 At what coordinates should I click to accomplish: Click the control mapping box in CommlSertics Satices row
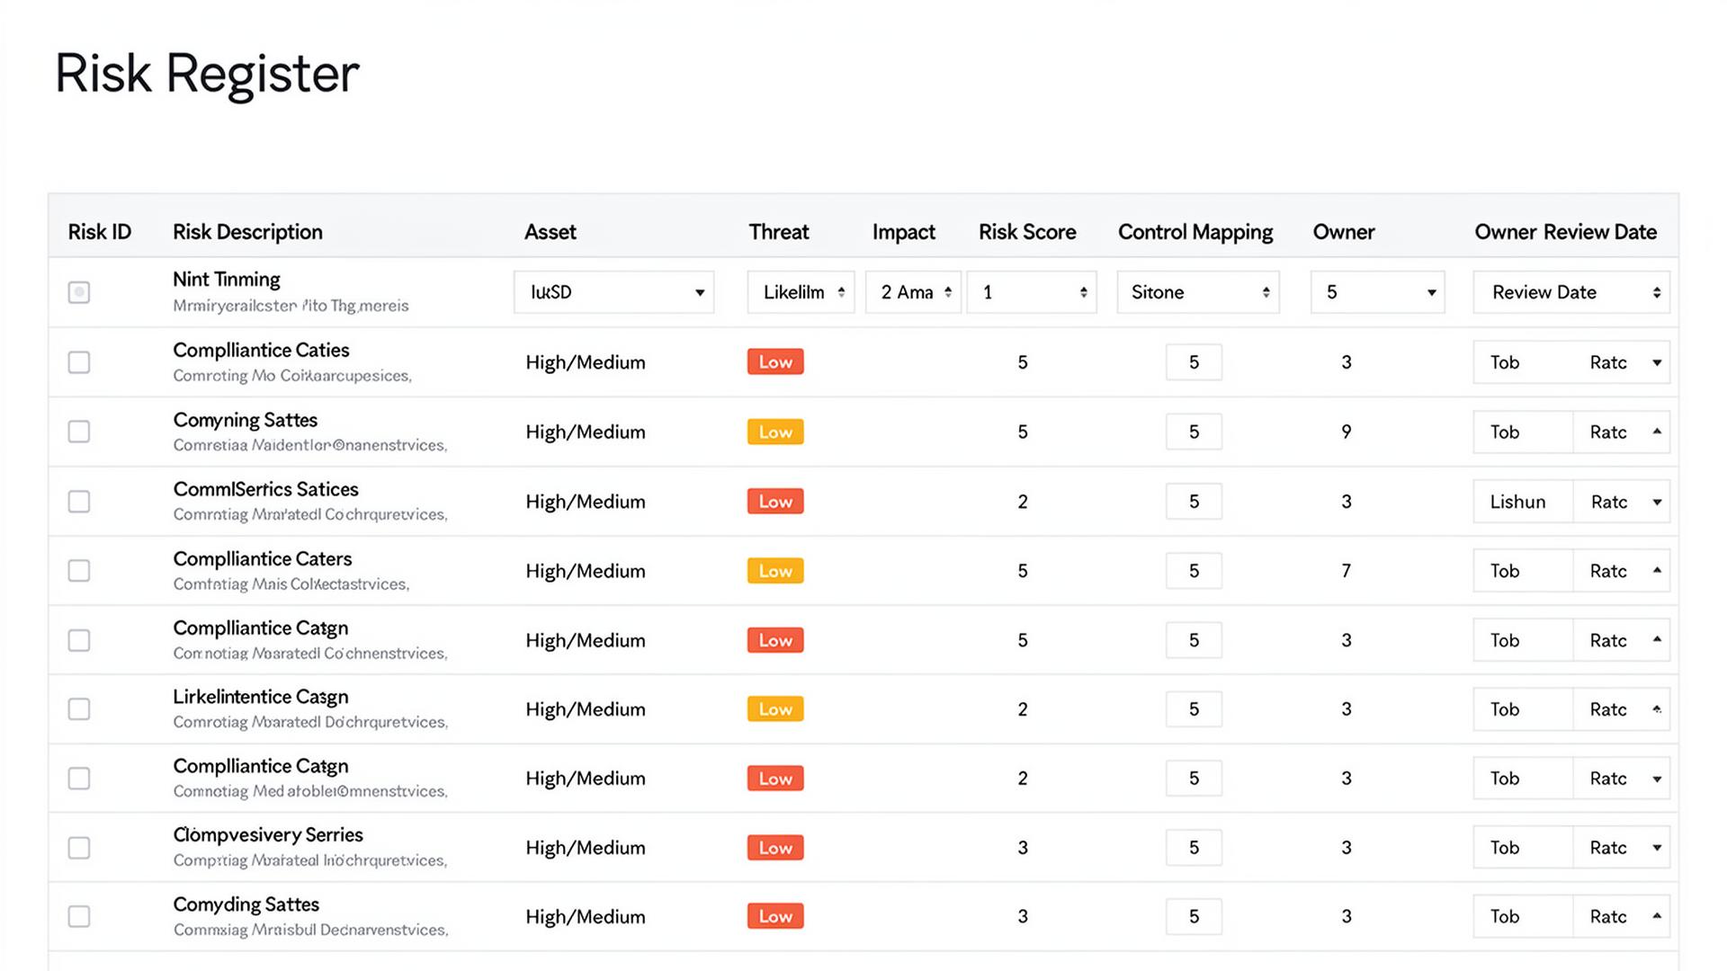pos(1194,502)
